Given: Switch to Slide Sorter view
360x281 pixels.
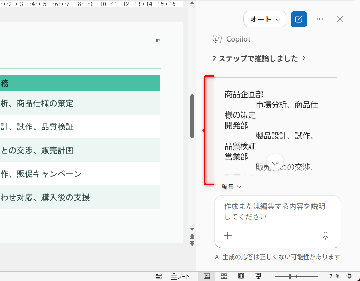Looking at the screenshot, I should pyautogui.click(x=224, y=276).
